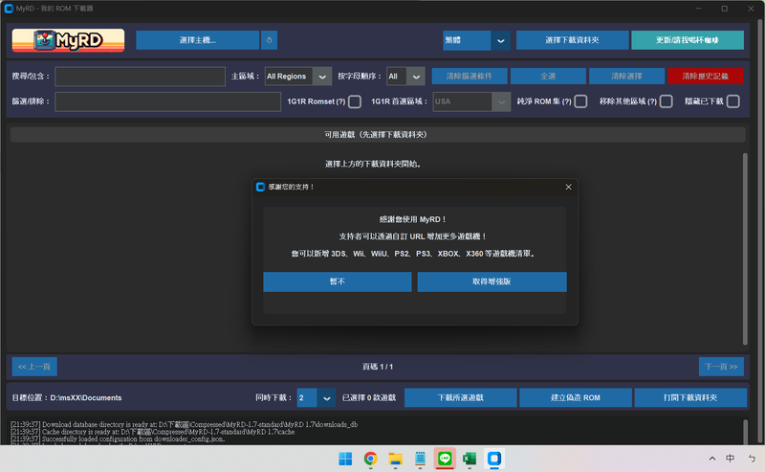Image resolution: width=765 pixels, height=472 pixels.
Task: Open the Windows Start menu
Action: [345, 459]
